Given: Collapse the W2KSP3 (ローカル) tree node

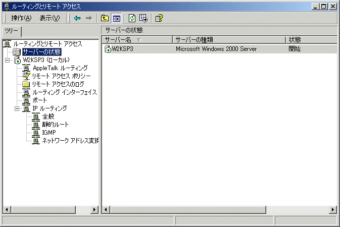Looking at the screenshot, I should [x=8, y=60].
